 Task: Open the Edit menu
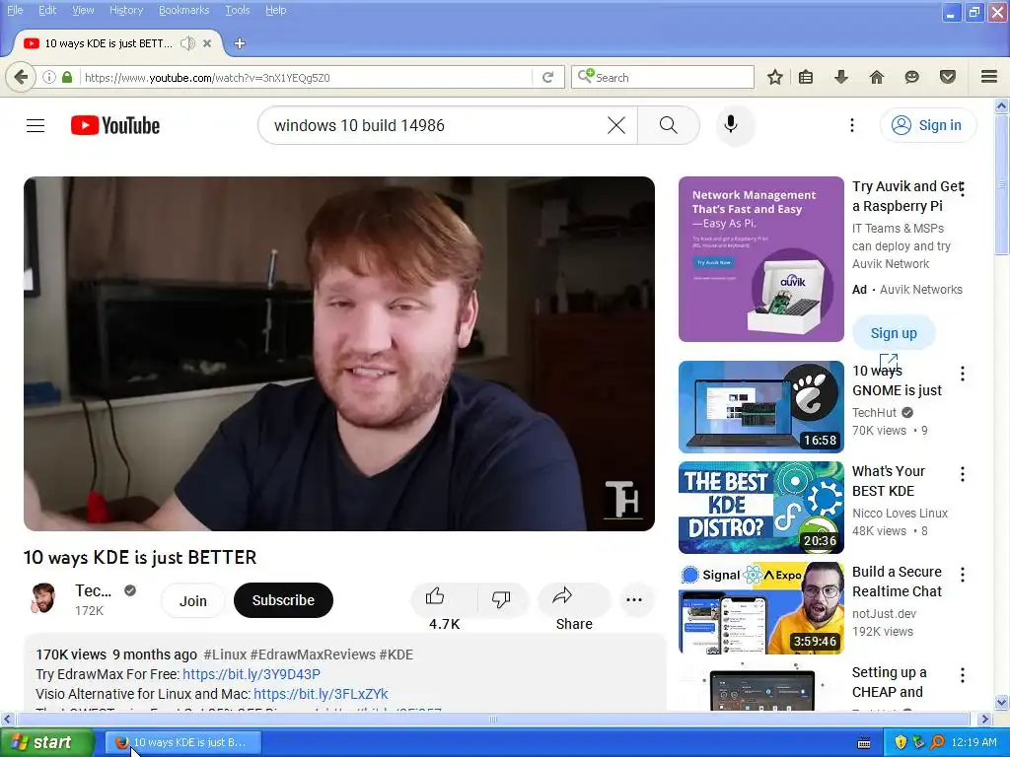click(x=47, y=10)
